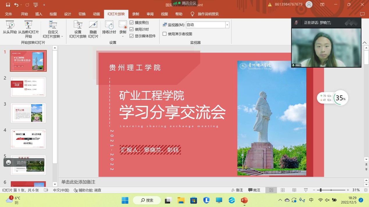Expand the 监视器 dropdown list

pyautogui.click(x=227, y=25)
